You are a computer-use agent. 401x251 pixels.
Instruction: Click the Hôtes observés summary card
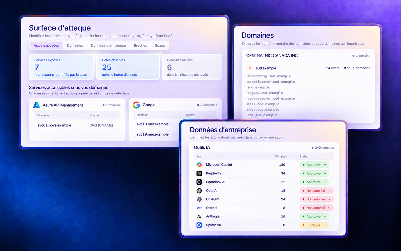tap(128, 67)
